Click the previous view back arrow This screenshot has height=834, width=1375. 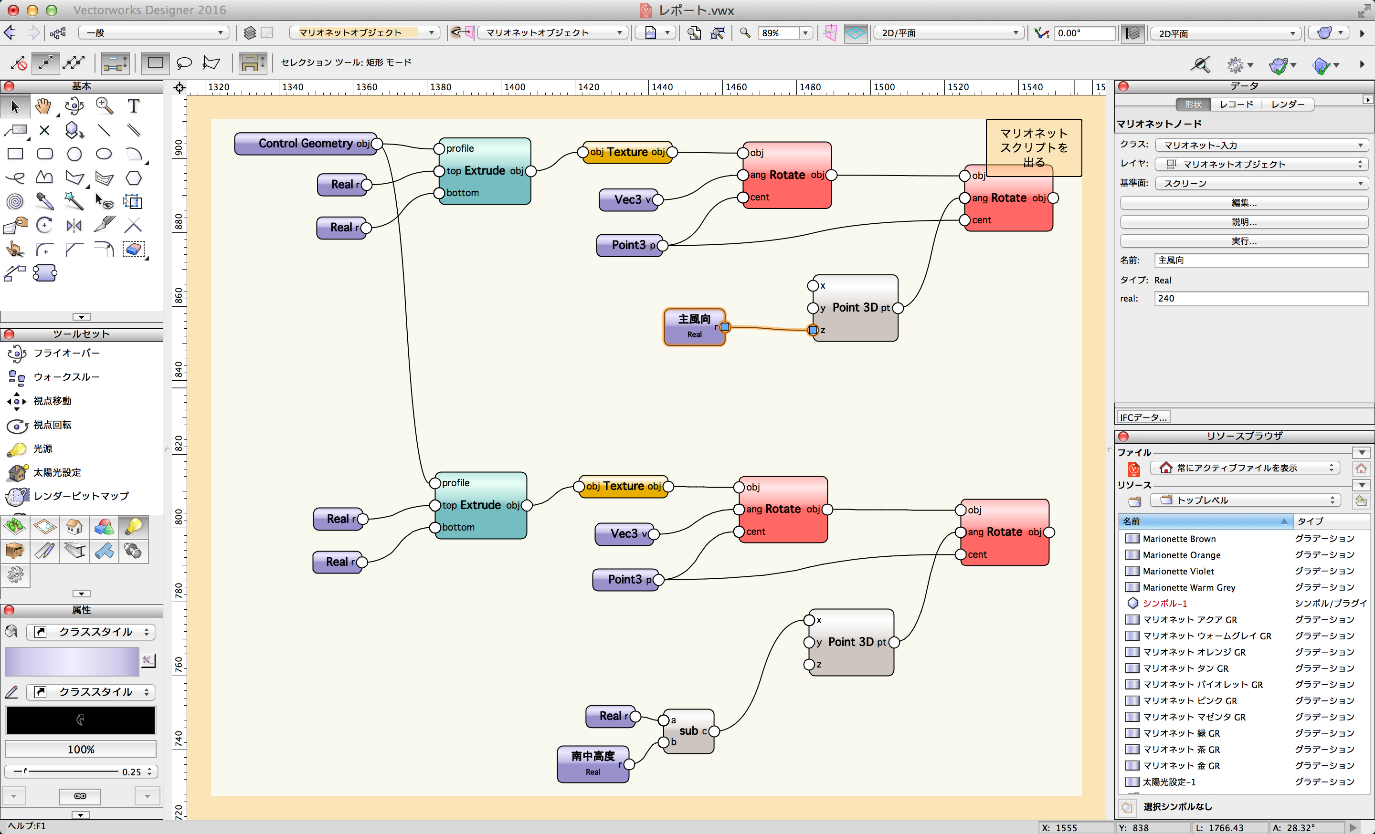coord(11,33)
